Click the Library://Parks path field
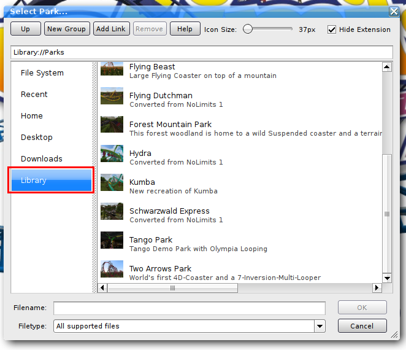 [202, 52]
